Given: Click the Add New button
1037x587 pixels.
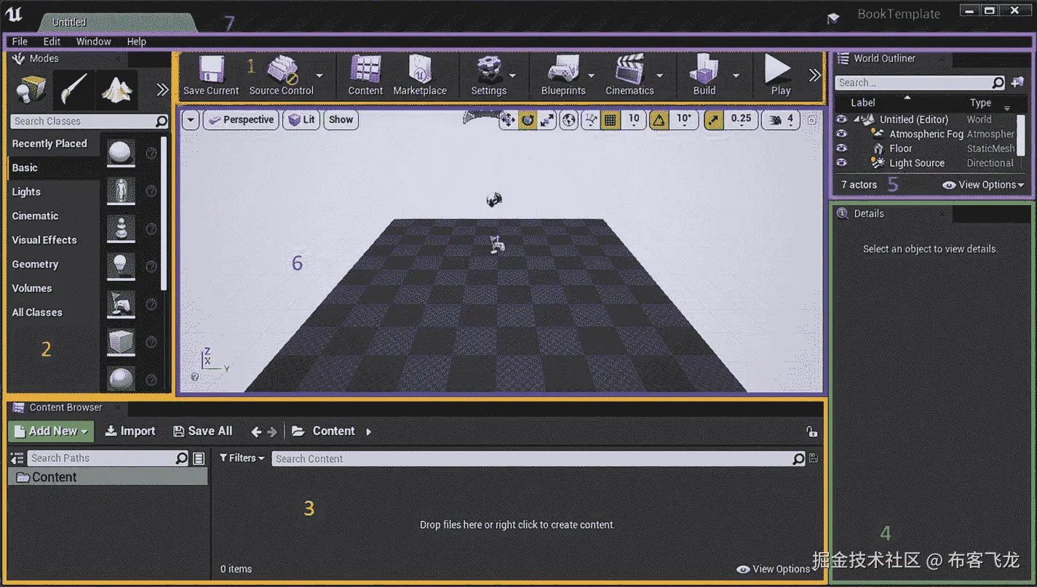Looking at the screenshot, I should pyautogui.click(x=52, y=431).
